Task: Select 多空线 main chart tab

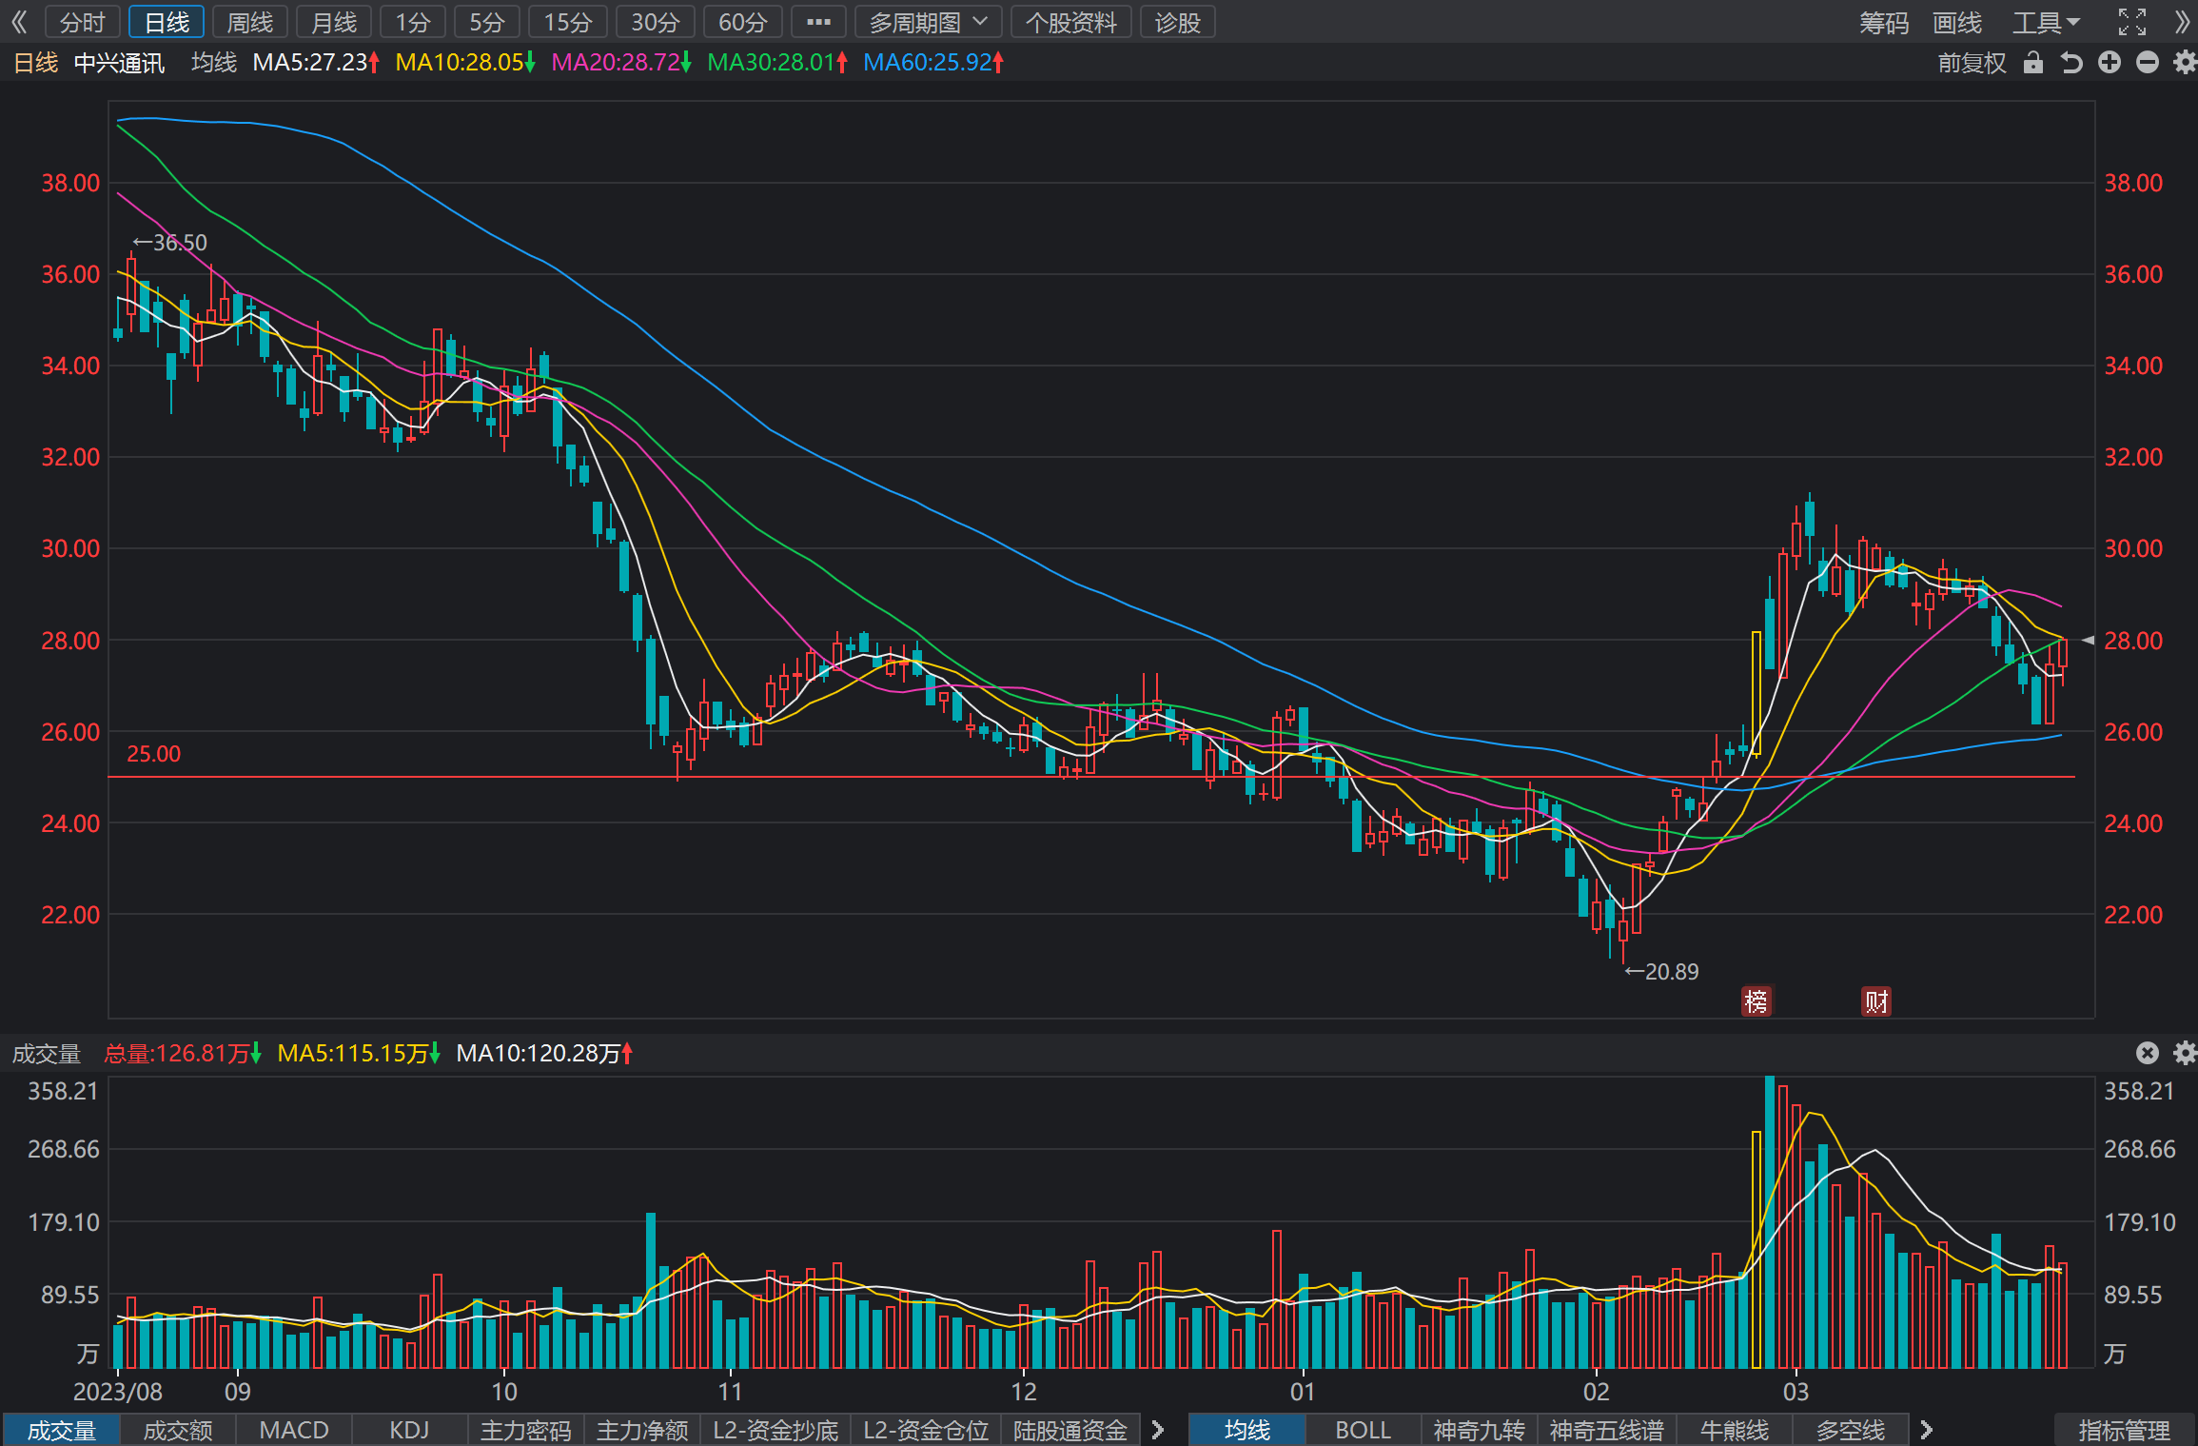Action: click(1851, 1430)
